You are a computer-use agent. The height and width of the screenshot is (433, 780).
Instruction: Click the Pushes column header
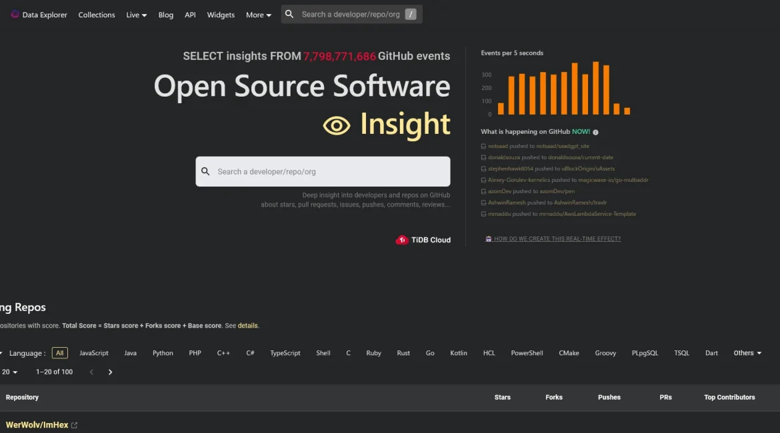pyautogui.click(x=609, y=397)
